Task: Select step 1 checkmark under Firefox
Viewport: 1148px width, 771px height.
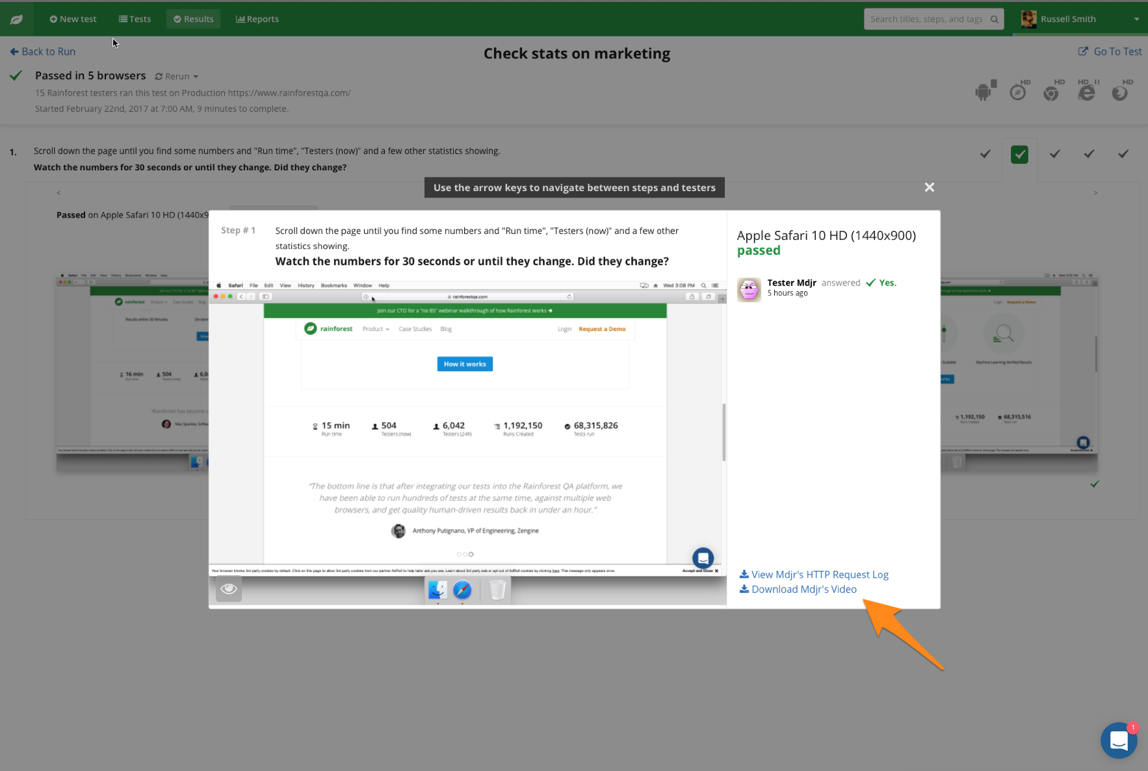Action: (1123, 154)
